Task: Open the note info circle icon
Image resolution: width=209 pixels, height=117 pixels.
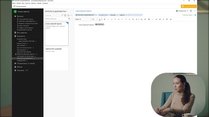Action: point(191,11)
